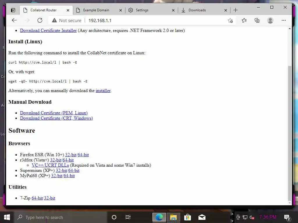
Task: Open the Windows Start menu
Action: tap(7, 217)
